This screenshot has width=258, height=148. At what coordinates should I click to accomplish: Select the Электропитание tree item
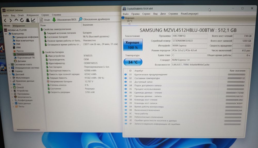coord(24,54)
